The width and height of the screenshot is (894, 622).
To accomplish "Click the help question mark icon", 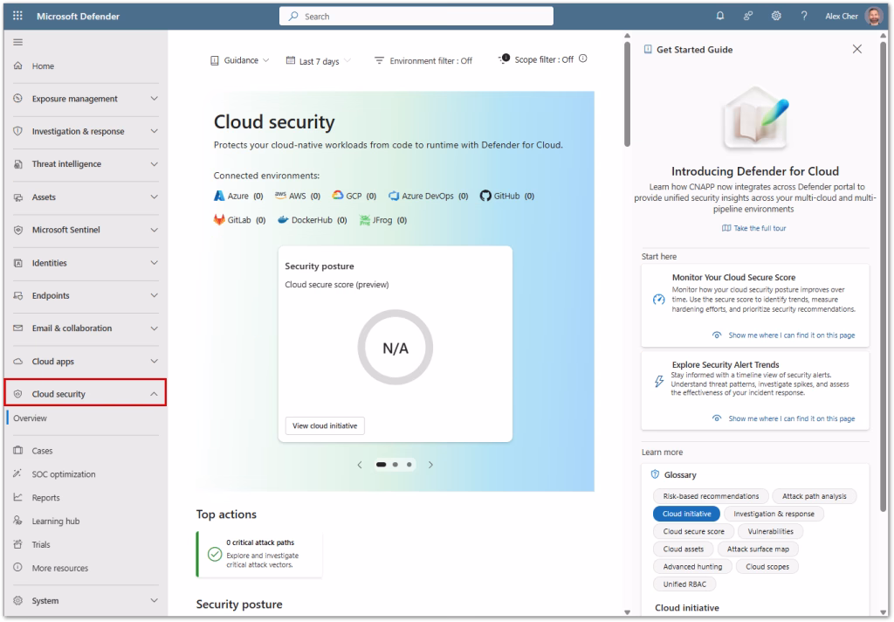I will point(803,17).
